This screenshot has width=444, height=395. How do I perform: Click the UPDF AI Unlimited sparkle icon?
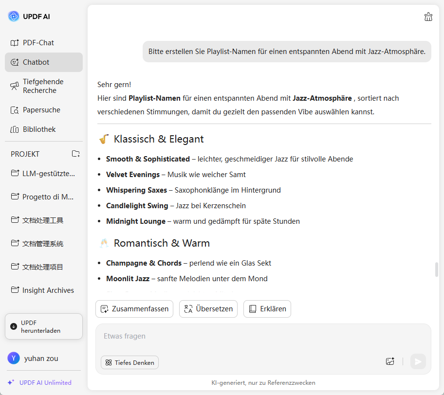pos(11,382)
